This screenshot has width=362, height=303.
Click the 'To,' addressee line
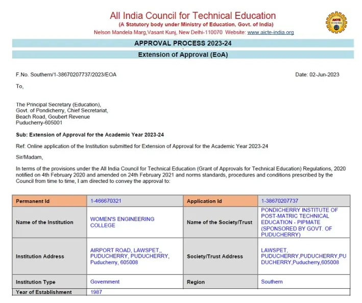tap(19, 86)
